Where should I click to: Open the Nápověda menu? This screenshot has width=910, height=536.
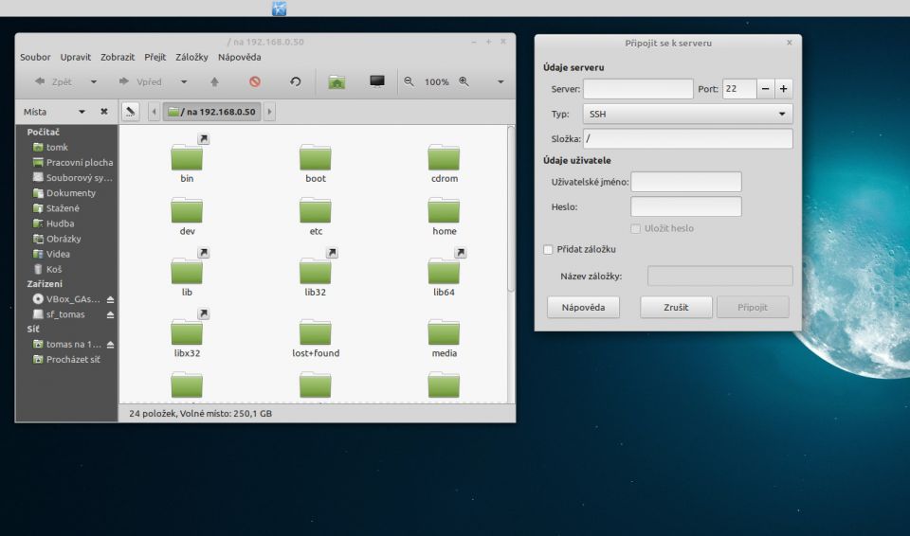click(x=239, y=57)
